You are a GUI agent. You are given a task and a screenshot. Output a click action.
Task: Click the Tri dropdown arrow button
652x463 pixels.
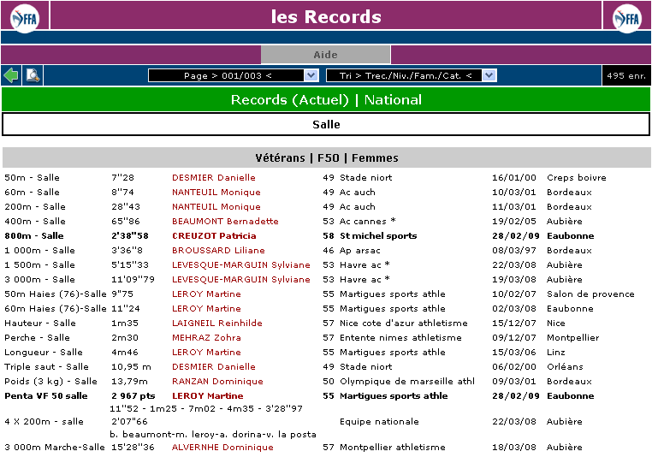pos(489,75)
